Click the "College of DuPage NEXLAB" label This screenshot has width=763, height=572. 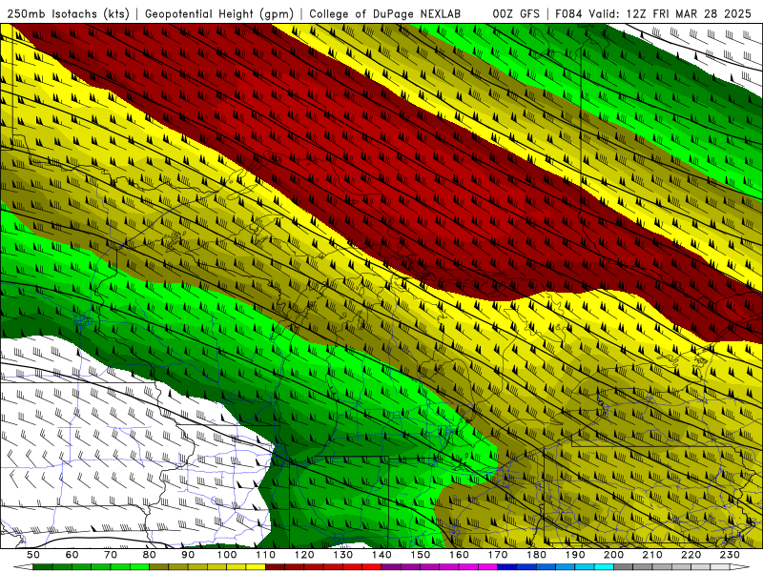pos(384,14)
